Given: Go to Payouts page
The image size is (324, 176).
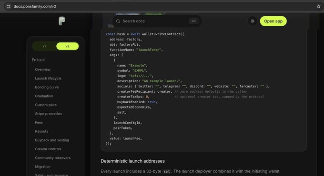Looking at the screenshot, I should [41, 131].
